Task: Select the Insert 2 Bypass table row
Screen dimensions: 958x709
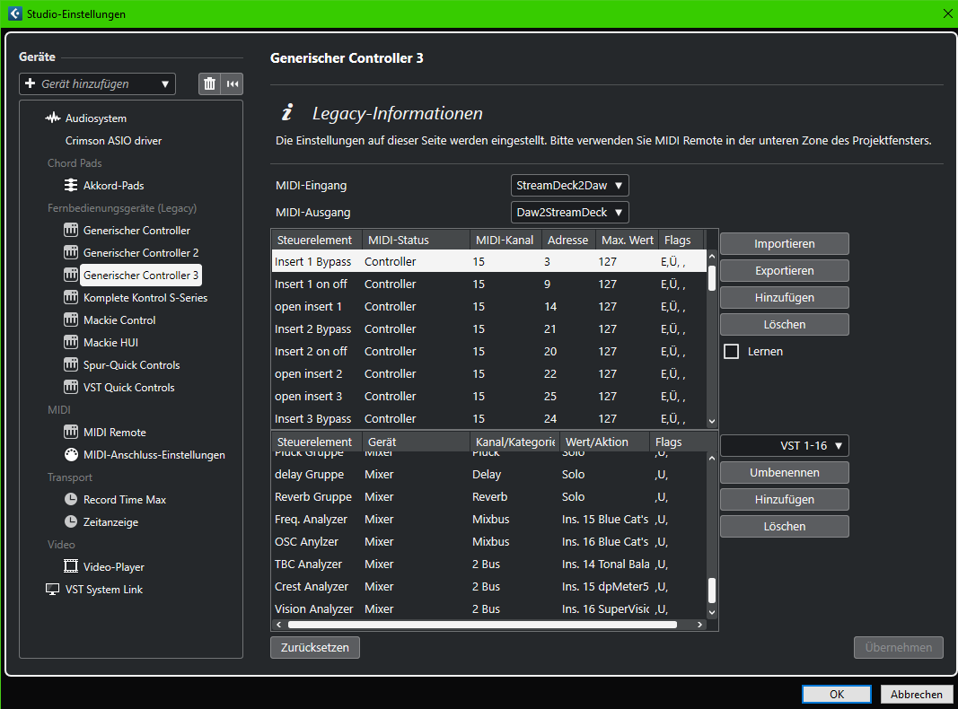Action: point(313,329)
